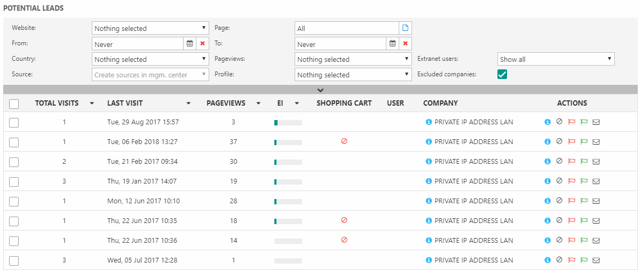Click the exclude icon for the 19 Jan 2017 visit
Image resolution: width=641 pixels, height=270 pixels.
click(x=559, y=181)
